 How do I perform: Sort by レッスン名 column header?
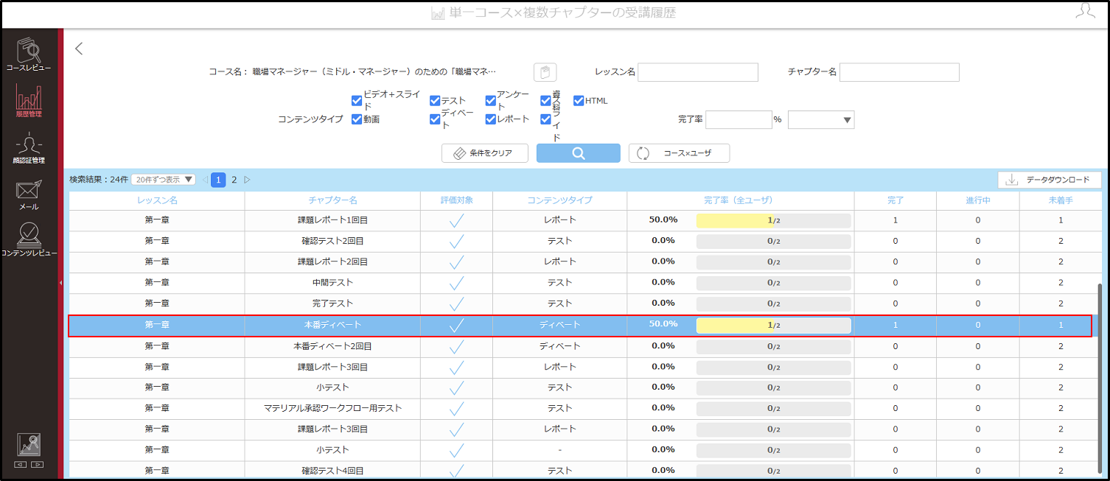[x=157, y=200]
